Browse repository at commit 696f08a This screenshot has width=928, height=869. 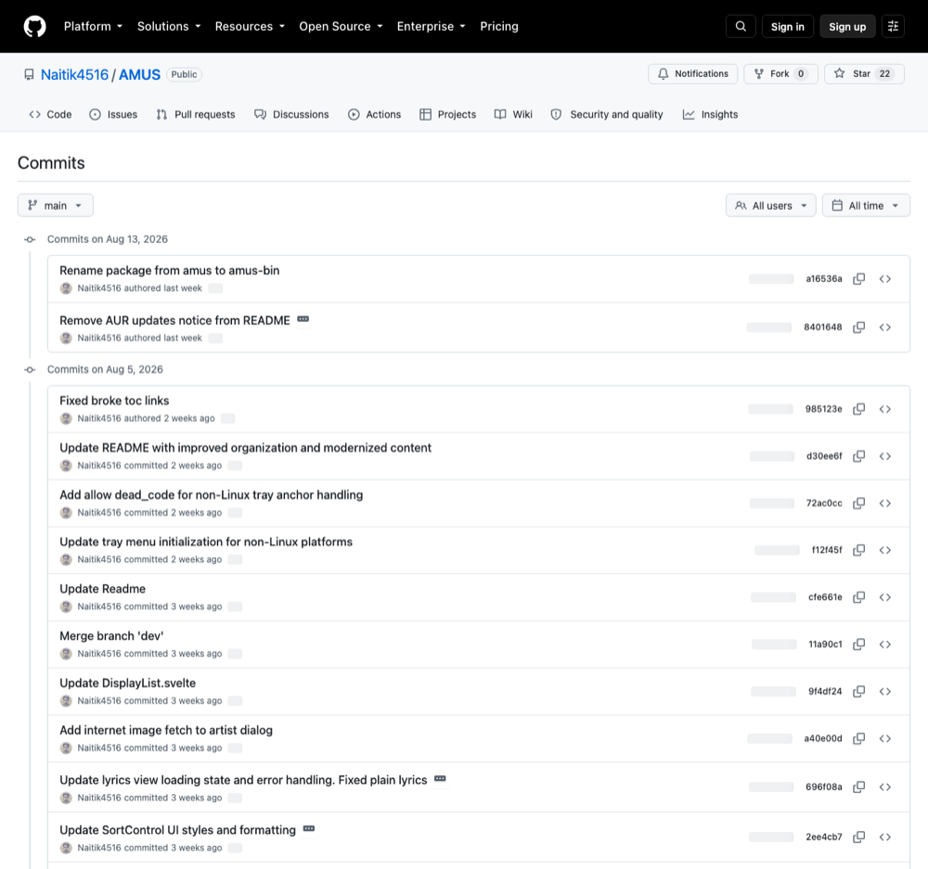tap(884, 787)
